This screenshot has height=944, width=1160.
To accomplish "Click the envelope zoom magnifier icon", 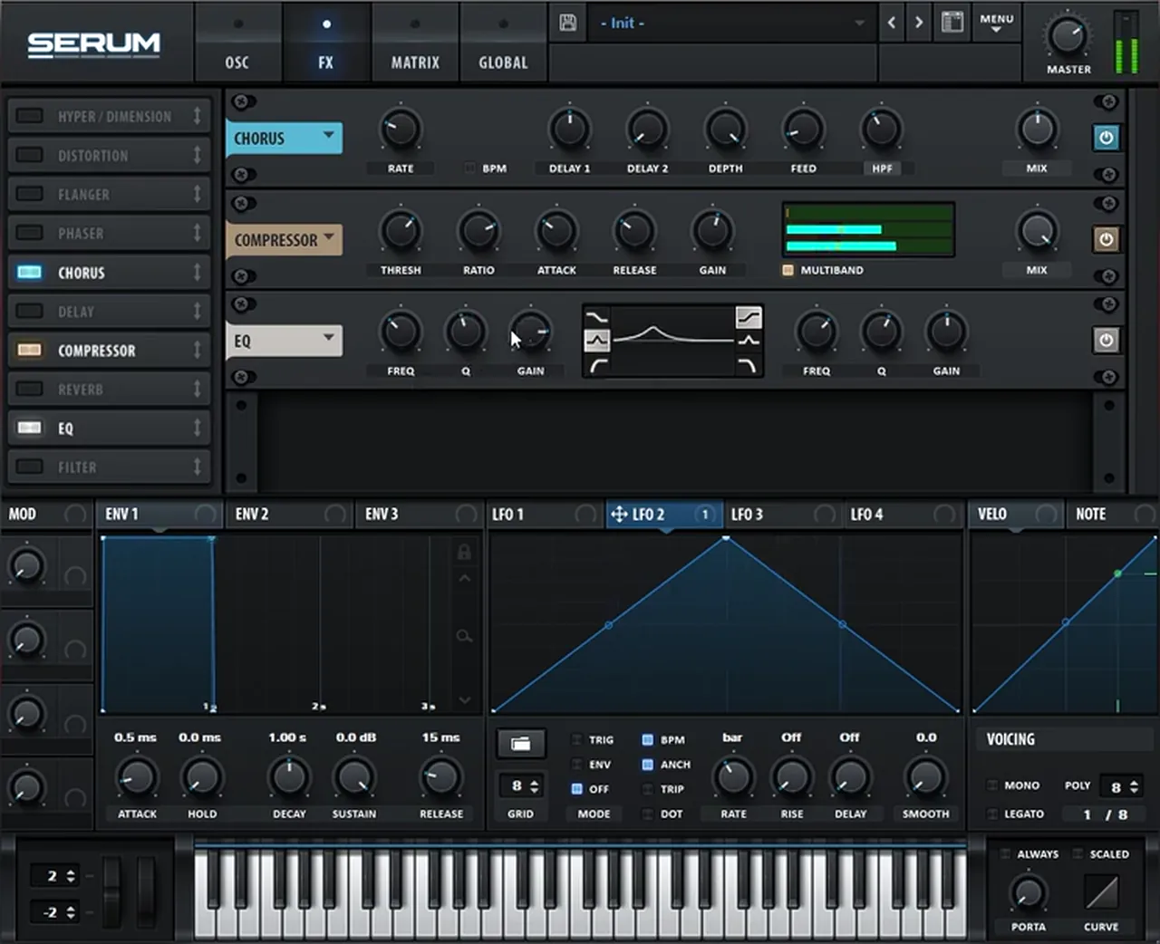I will (x=464, y=636).
